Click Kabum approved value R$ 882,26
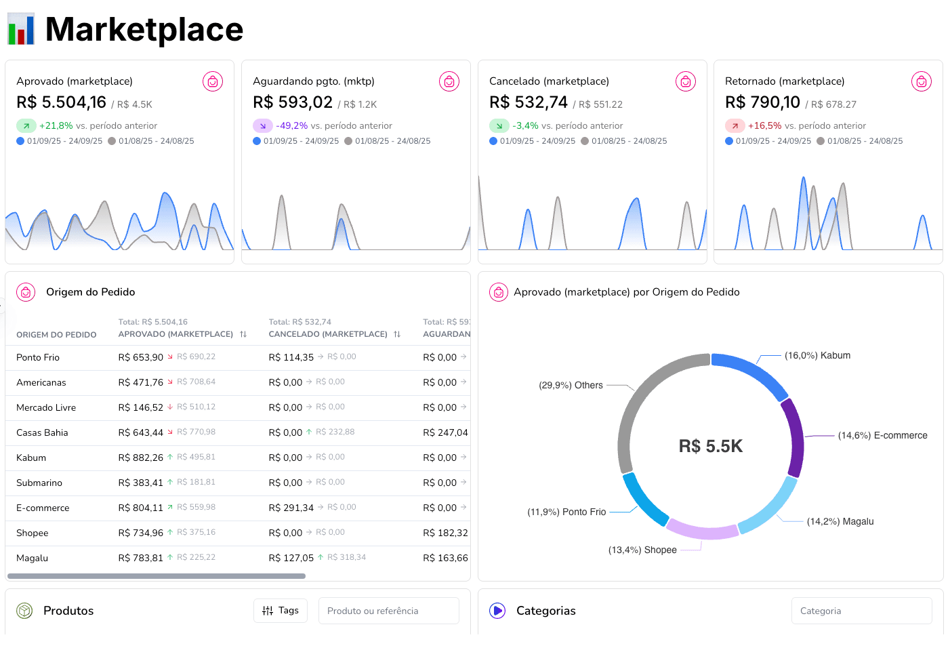 click(141, 458)
